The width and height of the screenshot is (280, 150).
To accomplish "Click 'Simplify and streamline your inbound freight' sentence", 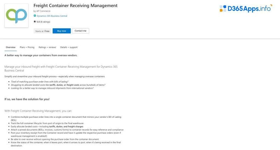I will pos(55,76).
